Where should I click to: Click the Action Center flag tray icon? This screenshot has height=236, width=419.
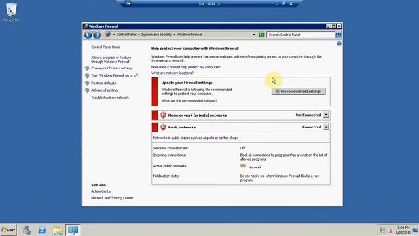click(x=382, y=230)
